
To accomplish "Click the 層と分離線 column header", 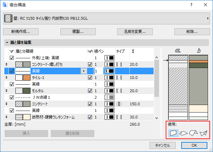I will [25, 51].
